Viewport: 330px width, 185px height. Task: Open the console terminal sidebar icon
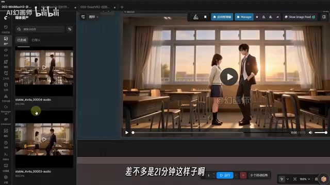[6, 154]
